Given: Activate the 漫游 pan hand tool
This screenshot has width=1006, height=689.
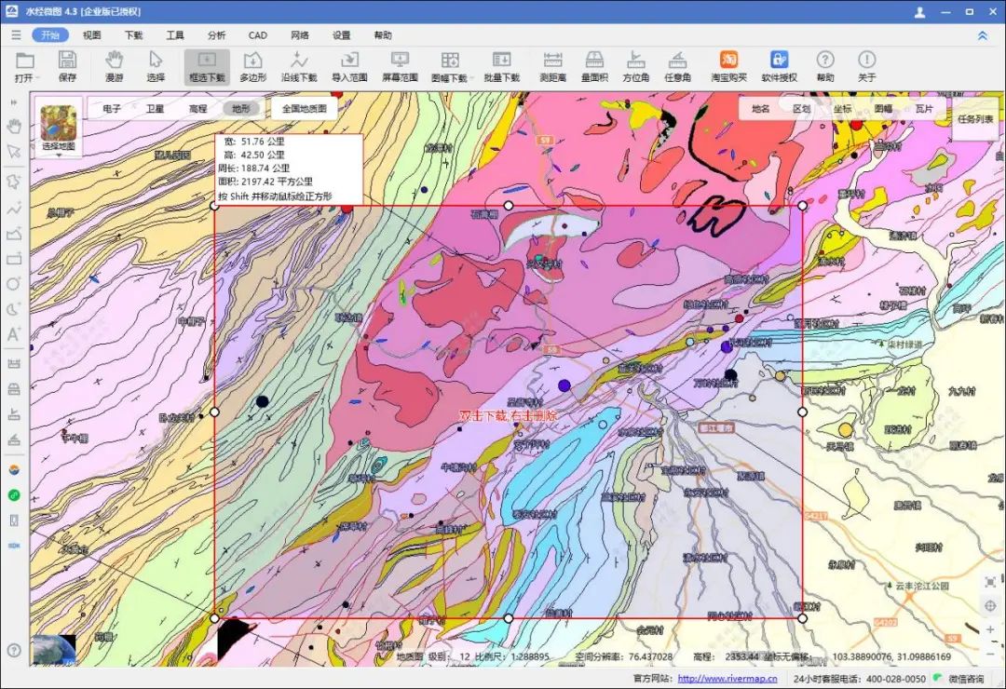Looking at the screenshot, I should click(115, 67).
